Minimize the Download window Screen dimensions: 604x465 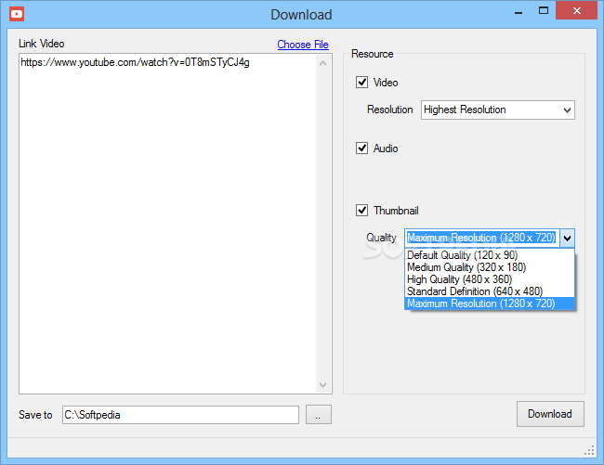(519, 12)
